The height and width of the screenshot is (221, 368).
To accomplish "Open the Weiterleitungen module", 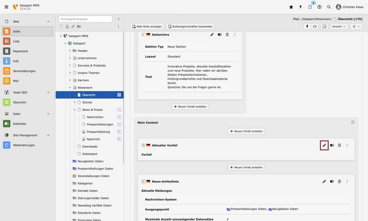I will [x=23, y=145].
